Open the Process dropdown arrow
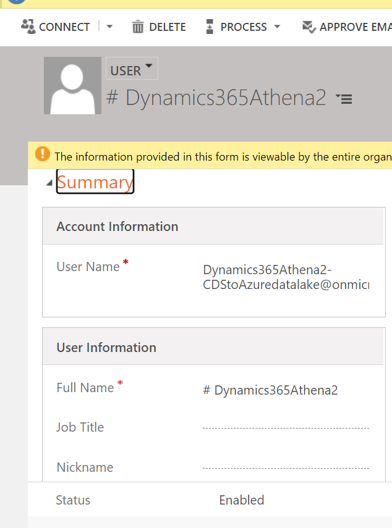This screenshot has height=528, width=392. pos(276,27)
